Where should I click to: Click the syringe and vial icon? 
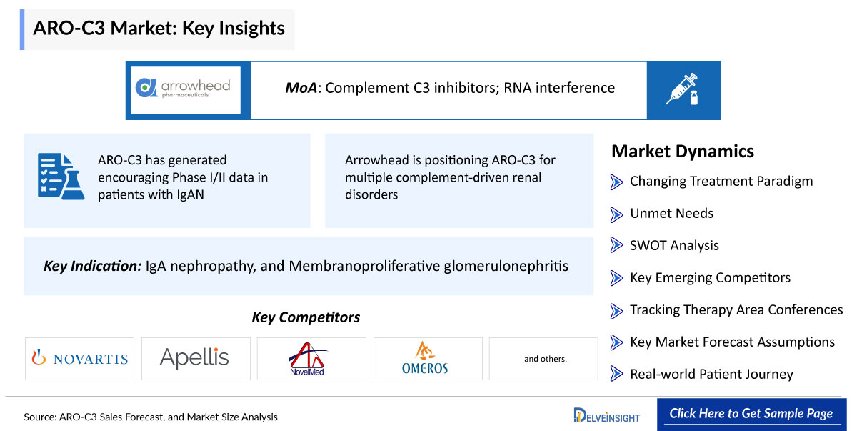point(683,90)
